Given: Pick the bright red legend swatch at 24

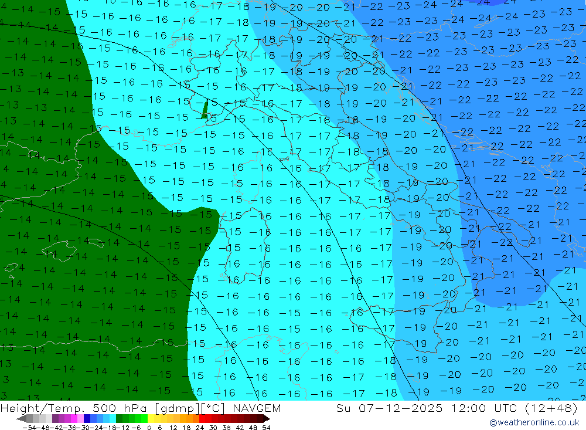Looking at the screenshot, I should [x=202, y=418].
